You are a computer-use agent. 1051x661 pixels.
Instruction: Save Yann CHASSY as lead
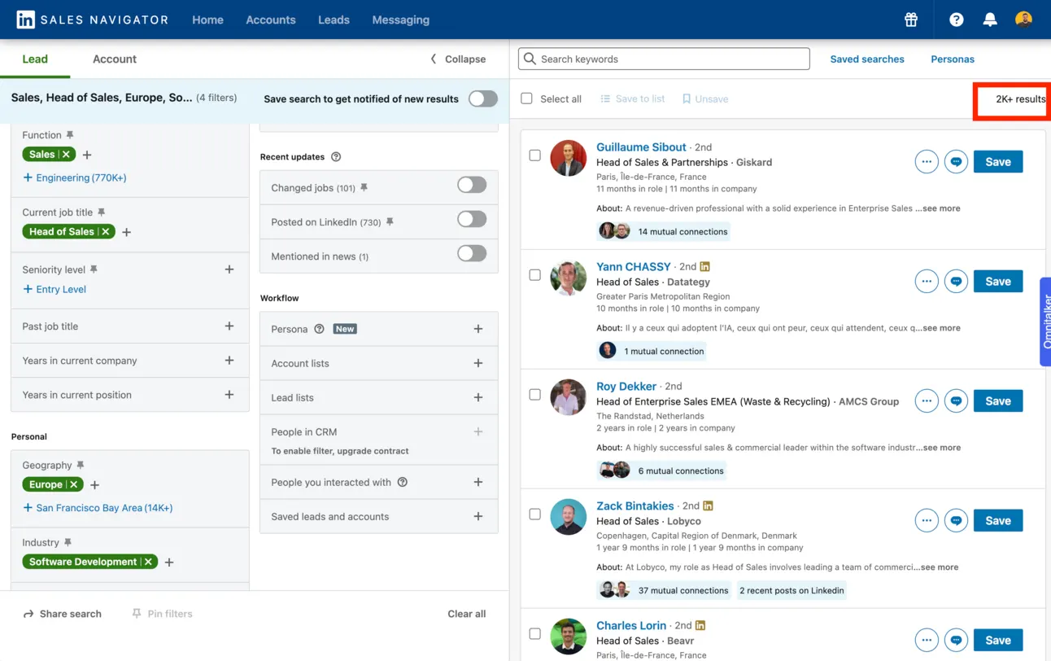click(x=998, y=281)
